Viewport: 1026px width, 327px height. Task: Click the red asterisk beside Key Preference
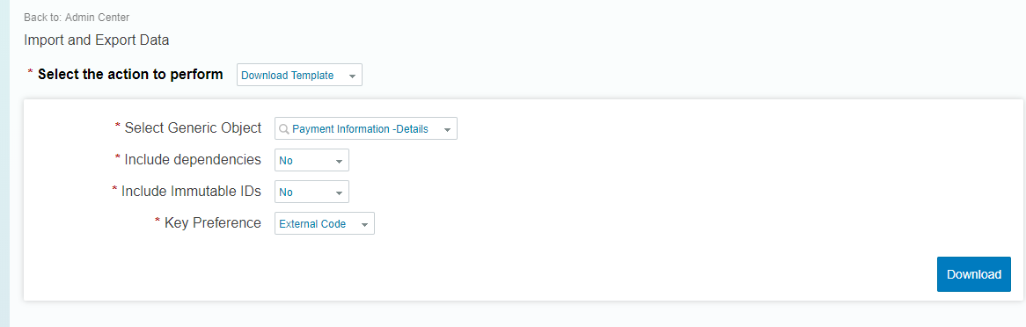click(x=157, y=221)
